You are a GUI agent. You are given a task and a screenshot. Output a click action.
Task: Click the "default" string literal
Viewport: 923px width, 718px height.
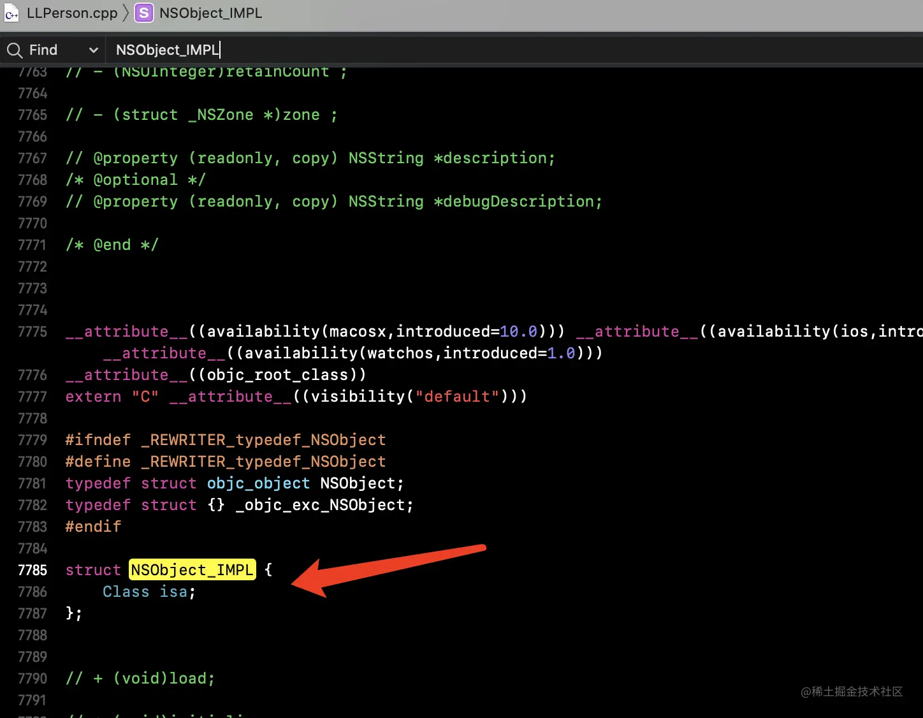click(x=457, y=396)
